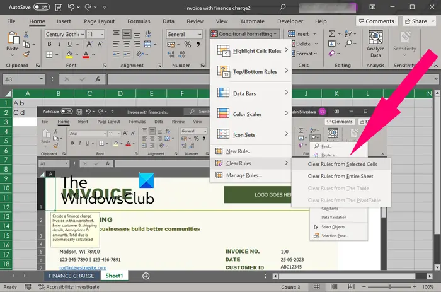Open the Number format General dropdown
The width and height of the screenshot is (441, 292).
click(x=200, y=34)
